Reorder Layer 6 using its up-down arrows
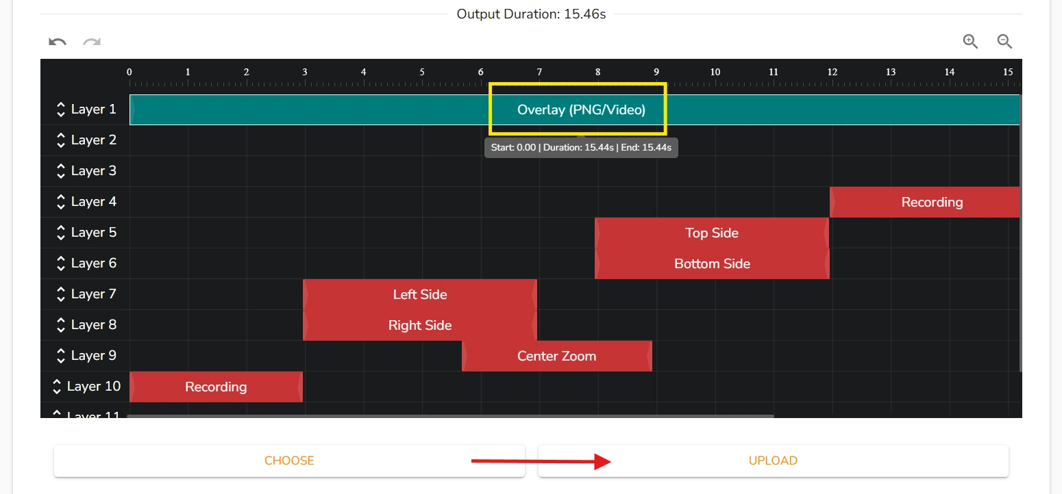The height and width of the screenshot is (494, 1062). 61,263
